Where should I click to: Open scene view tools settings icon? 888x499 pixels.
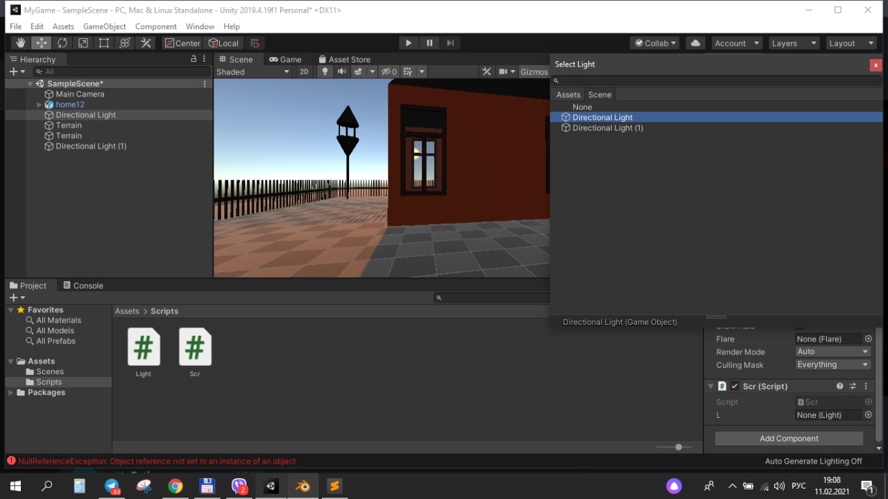tap(486, 71)
